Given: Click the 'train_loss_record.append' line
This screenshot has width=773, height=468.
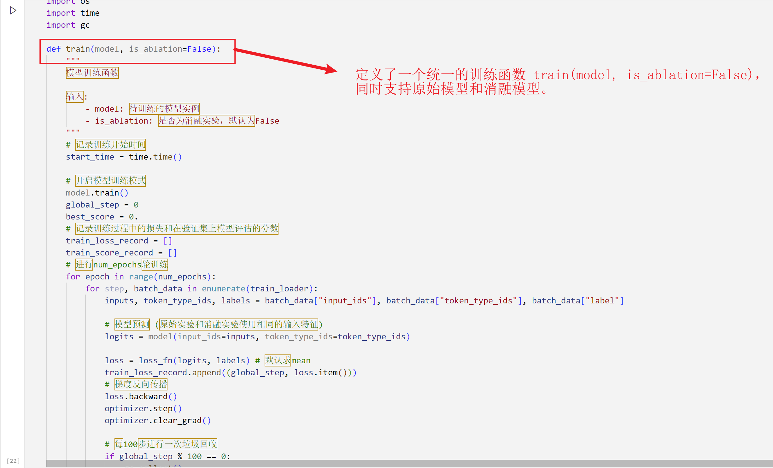Looking at the screenshot, I should pyautogui.click(x=231, y=372).
